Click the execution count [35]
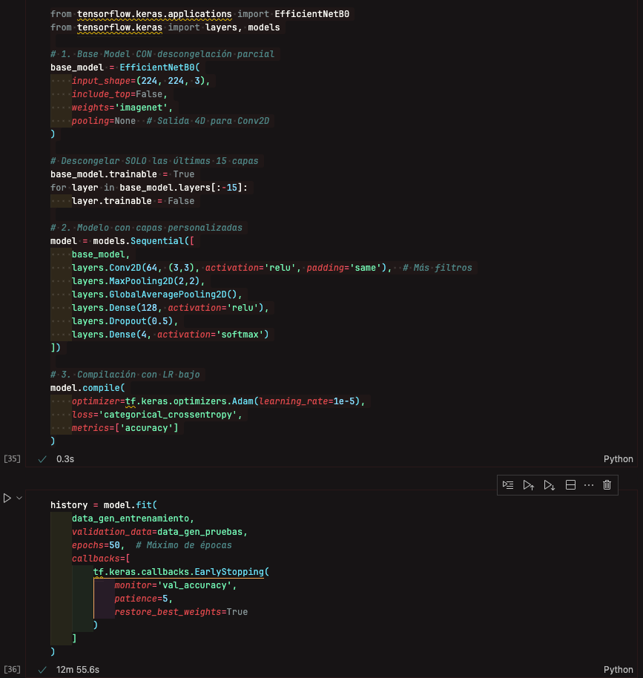The height and width of the screenshot is (678, 643). (12, 458)
